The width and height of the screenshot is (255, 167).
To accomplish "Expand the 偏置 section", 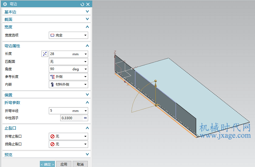I will (x=87, y=94).
